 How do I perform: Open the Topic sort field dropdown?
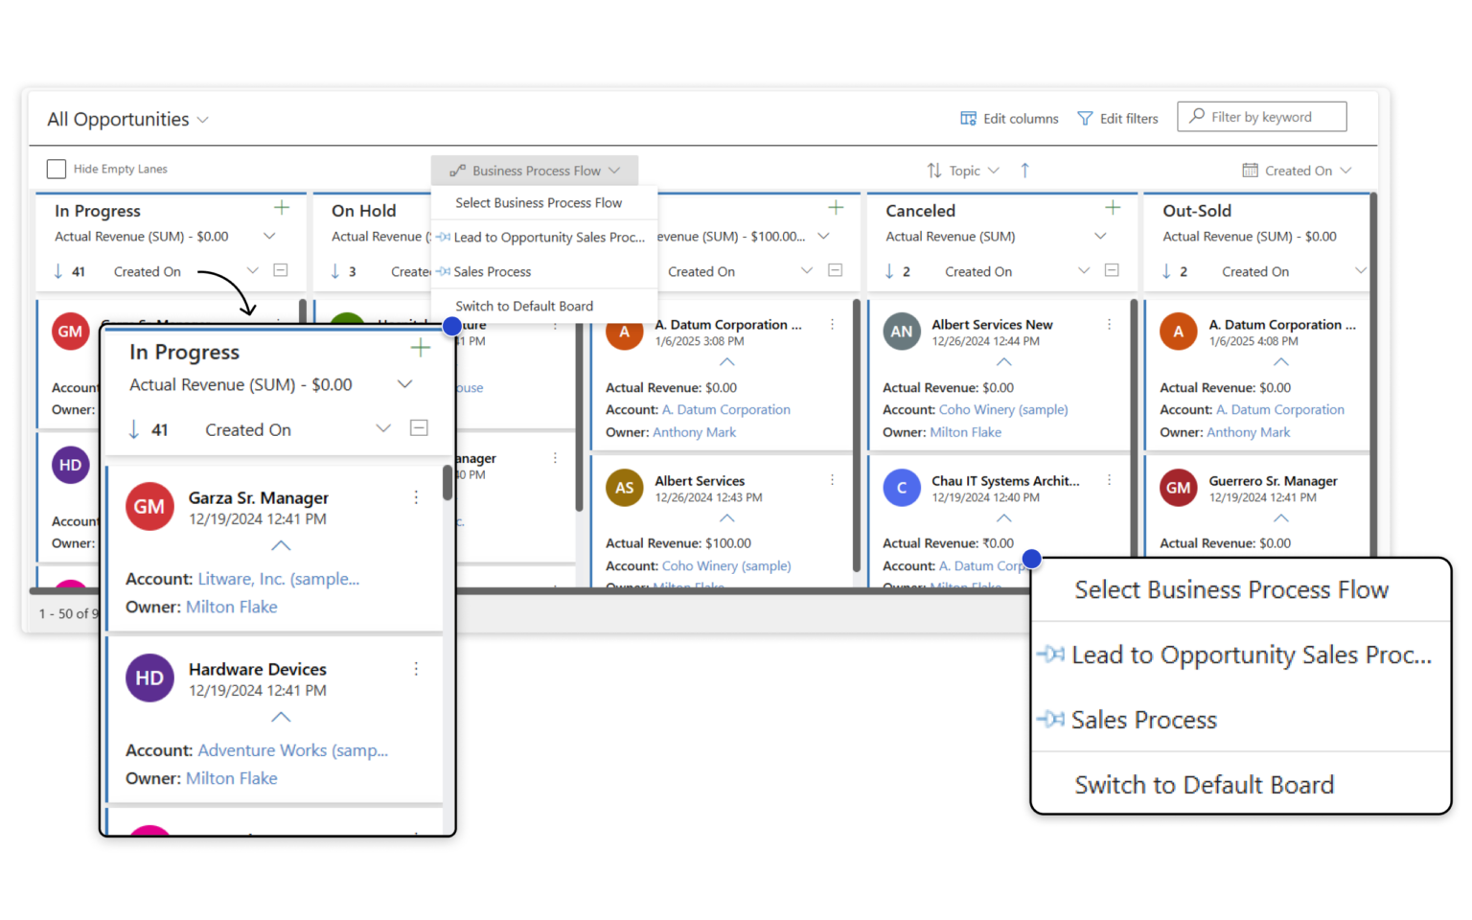point(964,171)
